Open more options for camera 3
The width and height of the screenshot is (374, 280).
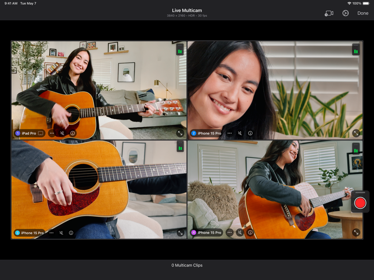point(51,233)
